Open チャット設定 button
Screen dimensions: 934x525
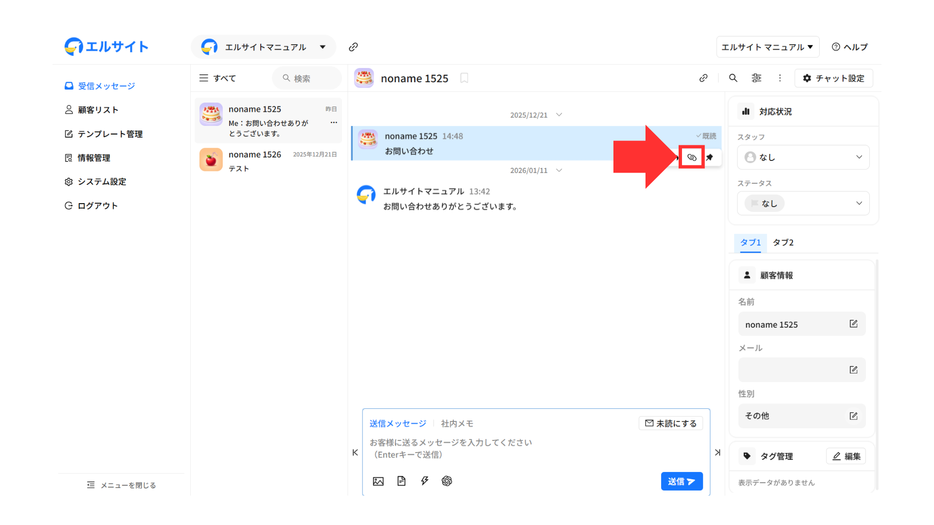[x=833, y=78]
